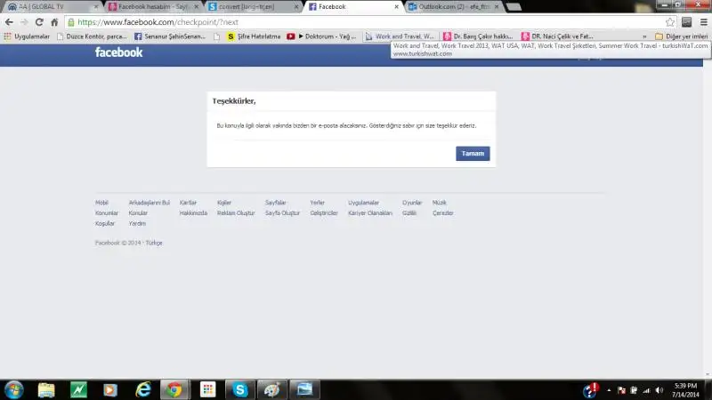Open the Gizlilik footer link
Viewport: 712px width, 400px height.
(x=409, y=213)
